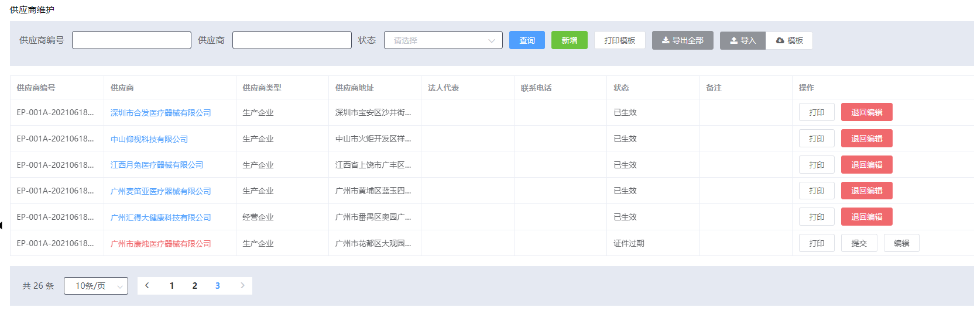Switch to page 1 of results

tap(172, 286)
